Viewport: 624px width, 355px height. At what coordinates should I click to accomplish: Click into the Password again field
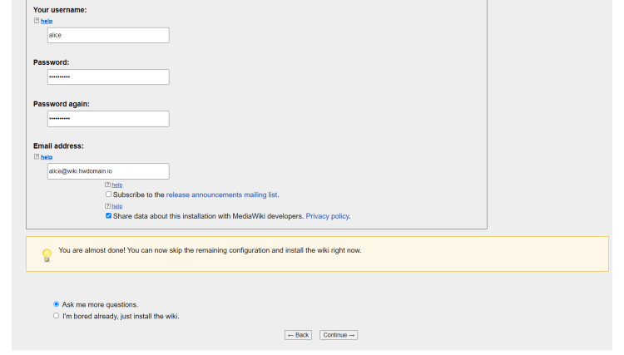(108, 119)
